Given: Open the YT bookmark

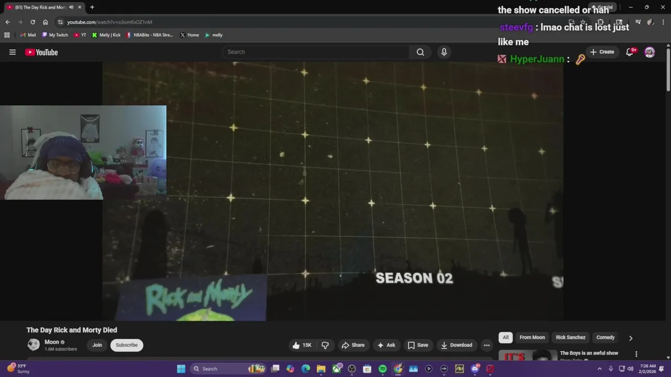Looking at the screenshot, I should click(x=80, y=35).
